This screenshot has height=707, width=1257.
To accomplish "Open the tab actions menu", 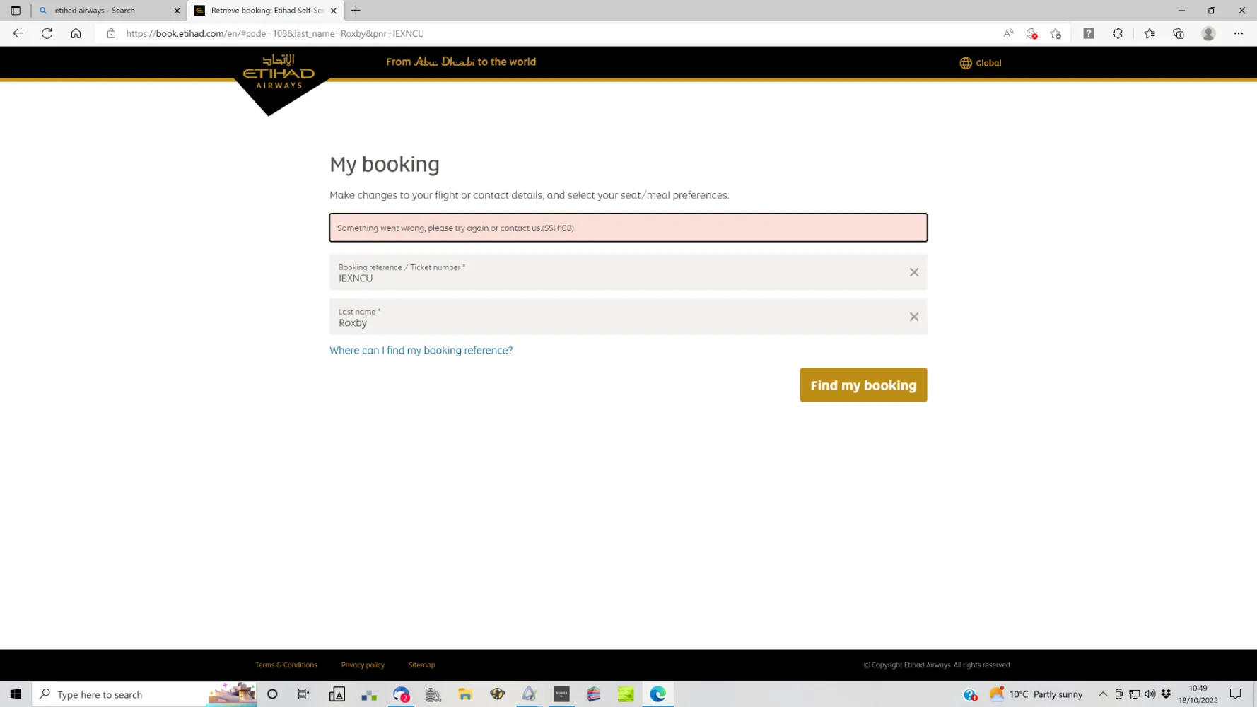I will click(16, 11).
